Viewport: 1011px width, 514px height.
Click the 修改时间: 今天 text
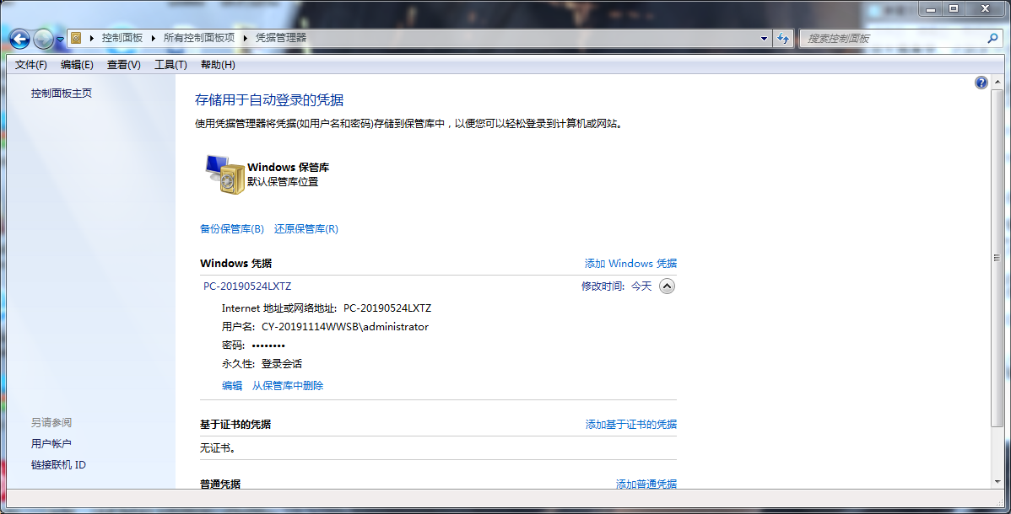616,286
